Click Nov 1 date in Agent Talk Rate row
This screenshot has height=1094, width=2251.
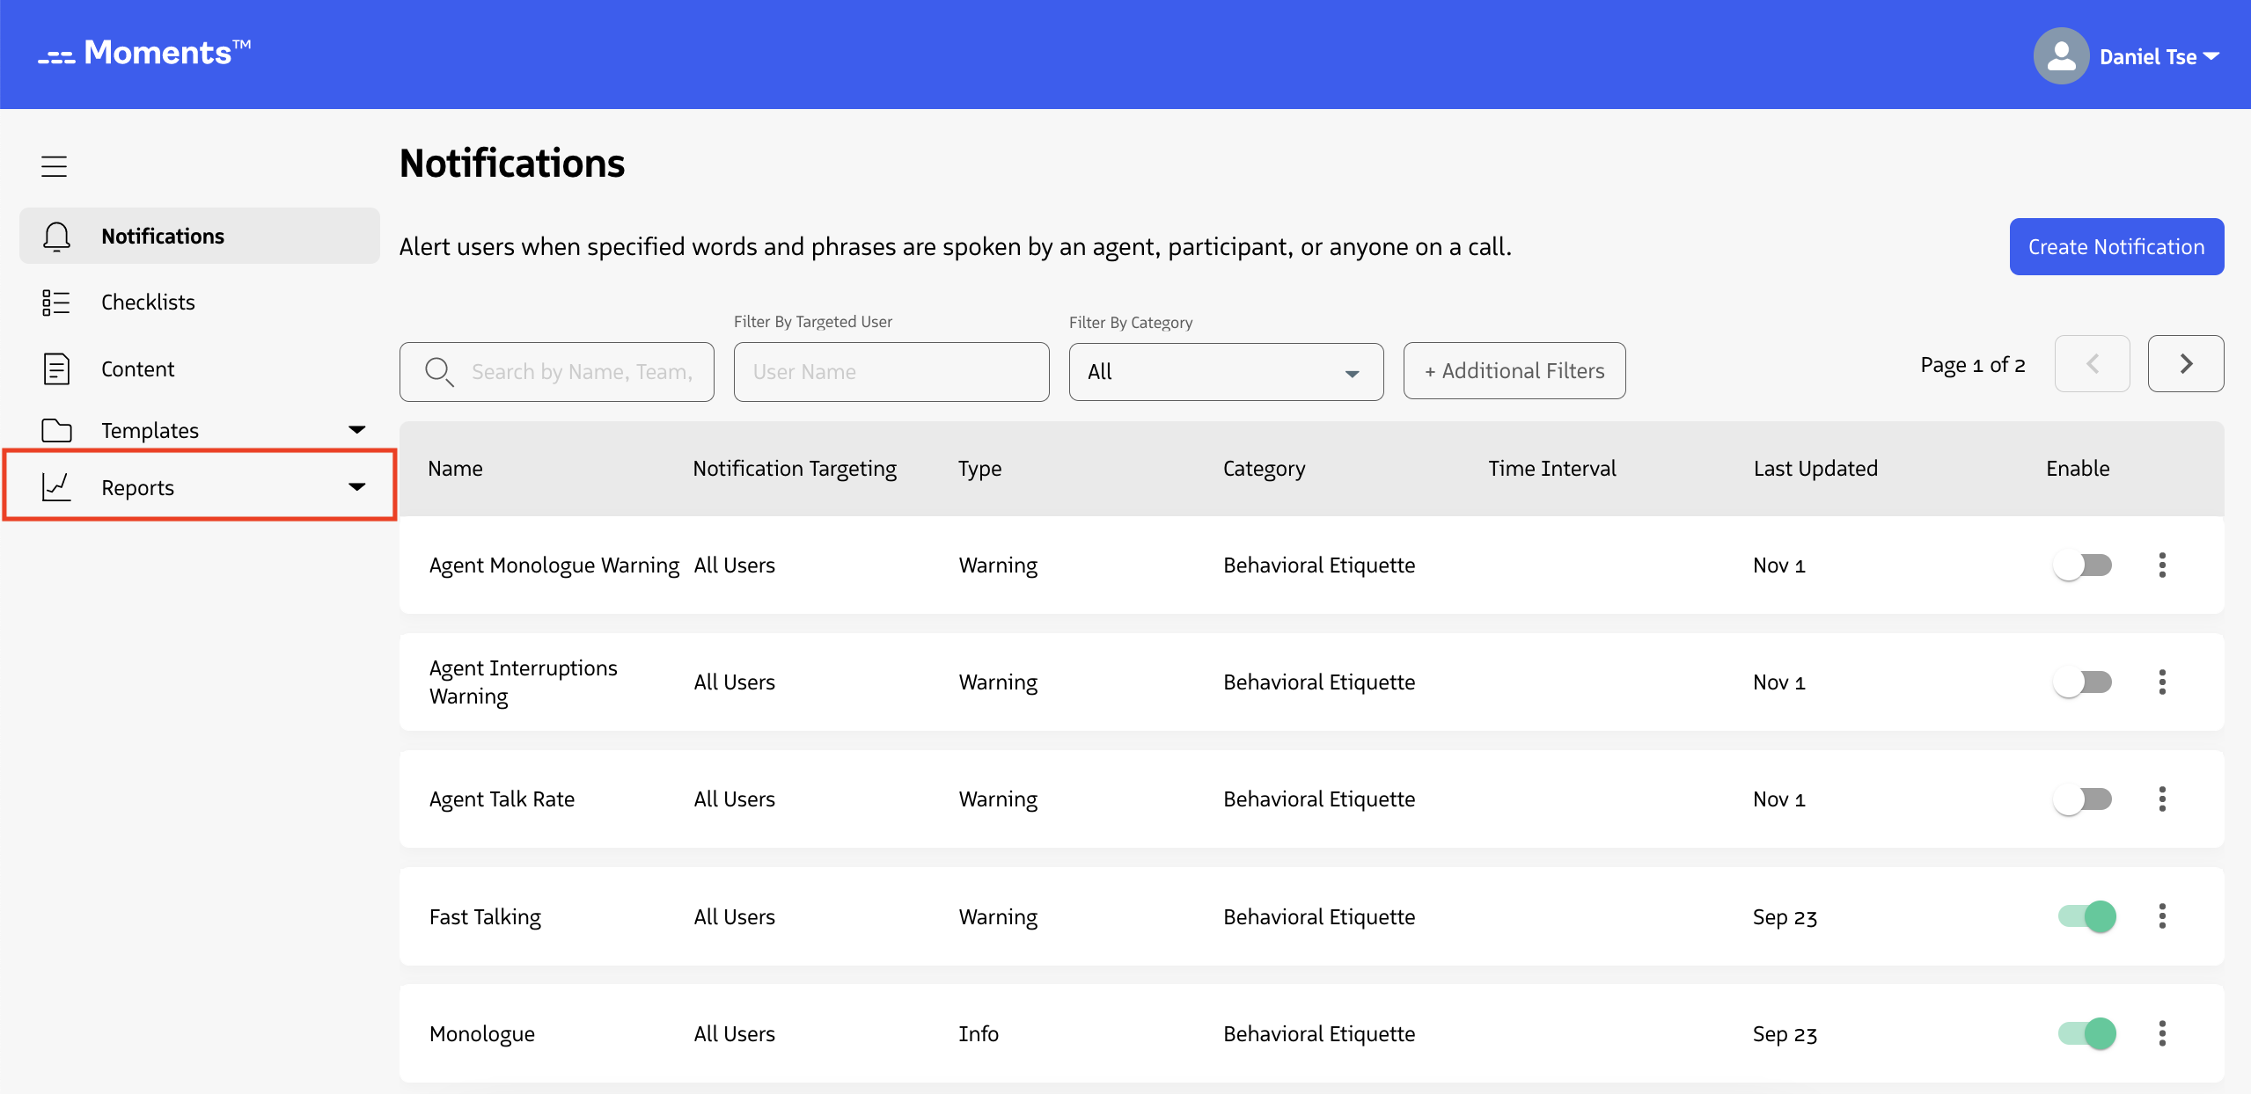1778,799
